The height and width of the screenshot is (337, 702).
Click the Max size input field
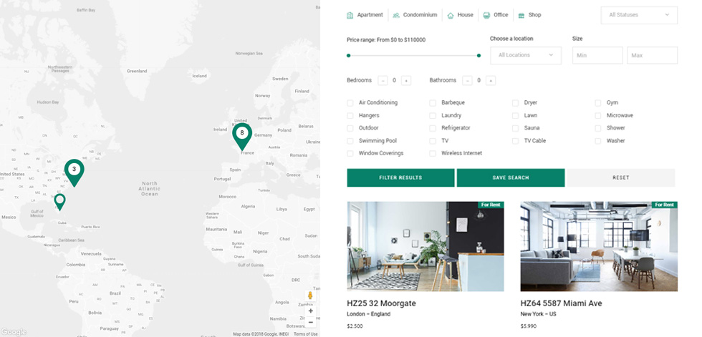coord(653,55)
